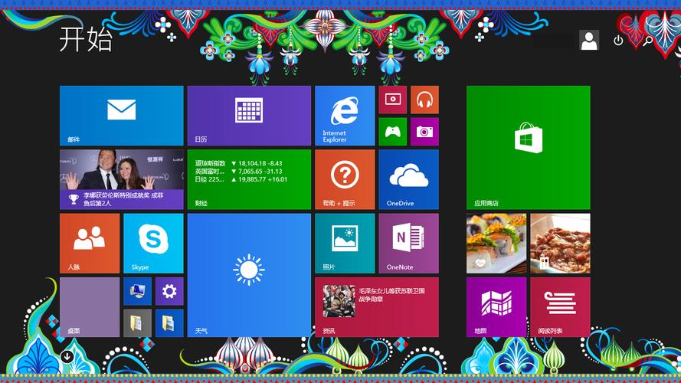This screenshot has width=681, height=383.
Task: Open the Photos tile (照片)
Action: [x=345, y=243]
